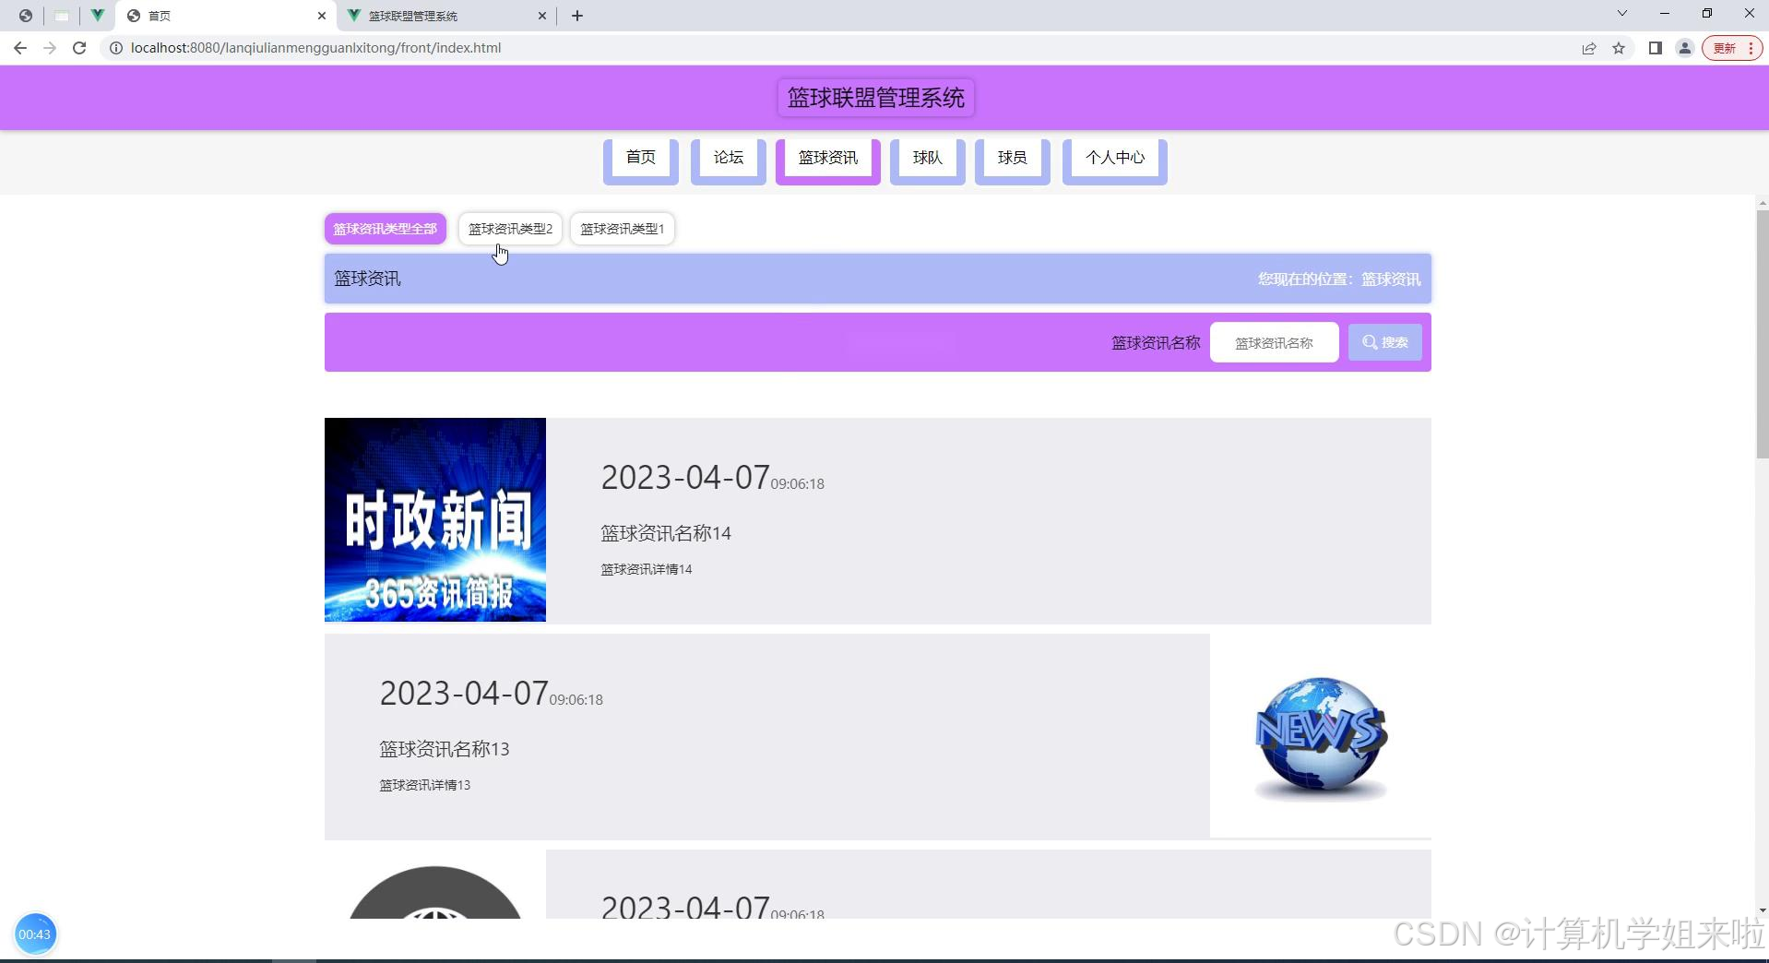1769x963 pixels.
Task: Switch to the 篮球联盟管理系统 browser tab
Action: click(x=447, y=16)
